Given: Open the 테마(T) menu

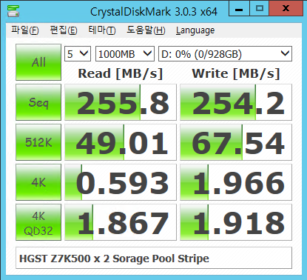Looking at the screenshot, I should coord(102,30).
